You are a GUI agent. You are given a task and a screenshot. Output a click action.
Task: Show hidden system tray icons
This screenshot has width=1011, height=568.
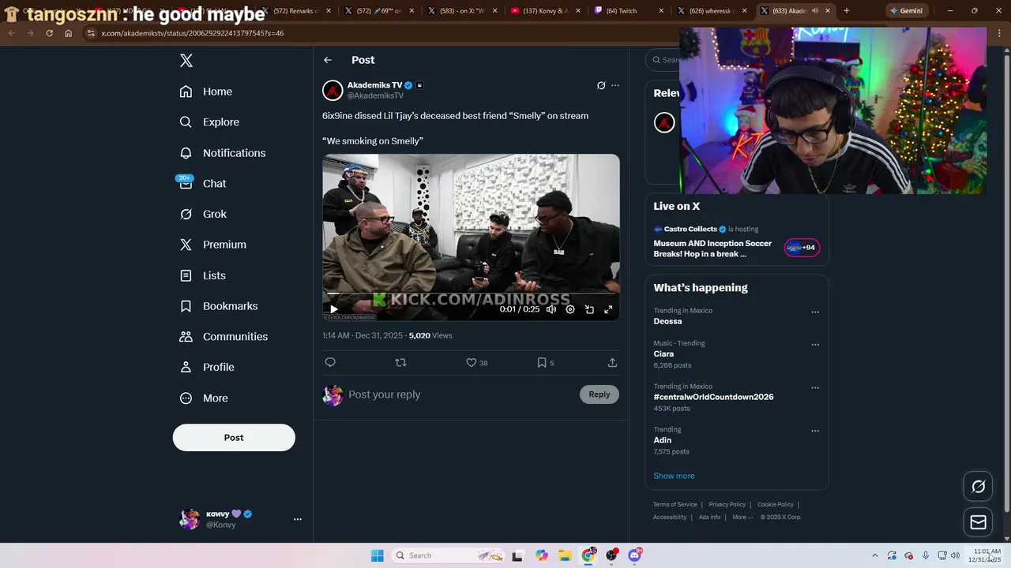tap(874, 555)
